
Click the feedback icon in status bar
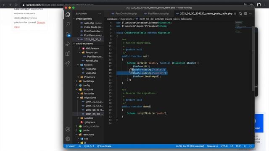click(x=245, y=146)
